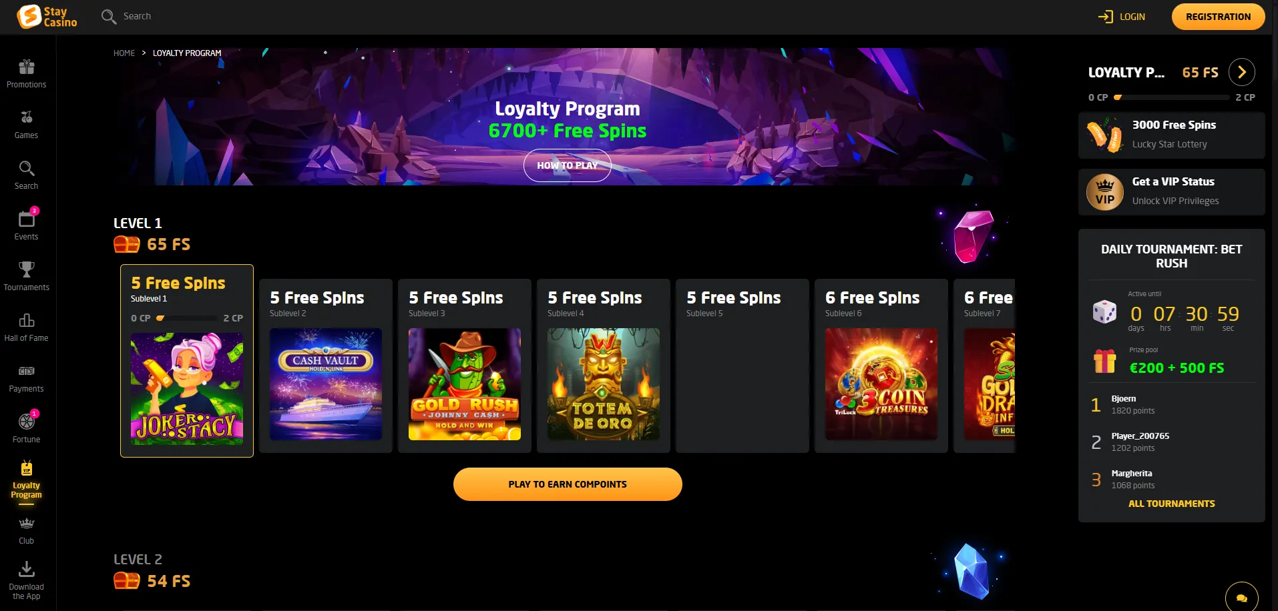The image size is (1278, 611).
Task: Open the live chat bubble icon
Action: [1242, 598]
